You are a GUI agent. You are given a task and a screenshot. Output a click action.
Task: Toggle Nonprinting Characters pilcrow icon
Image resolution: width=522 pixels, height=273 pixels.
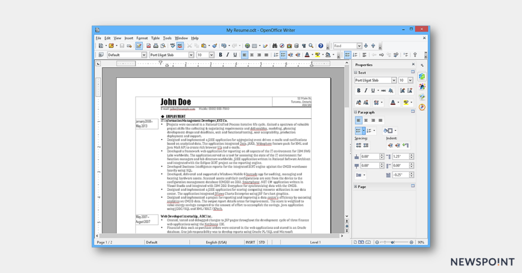[x=304, y=46]
